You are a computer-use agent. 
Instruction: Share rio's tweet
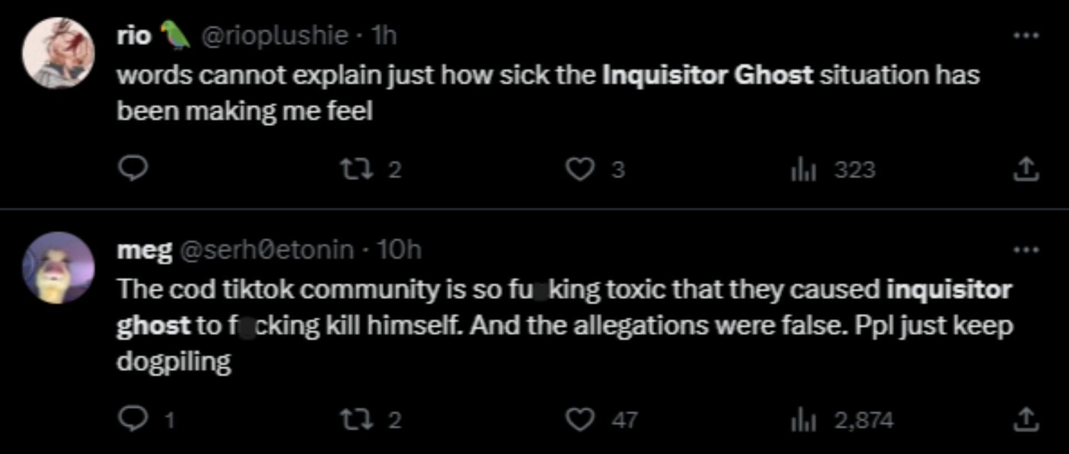(1026, 169)
